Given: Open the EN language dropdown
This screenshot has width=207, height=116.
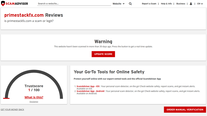Looking at the screenshot, I should (x=200, y=4).
